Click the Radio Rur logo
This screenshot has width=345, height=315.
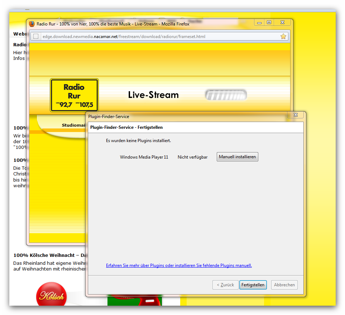point(74,95)
